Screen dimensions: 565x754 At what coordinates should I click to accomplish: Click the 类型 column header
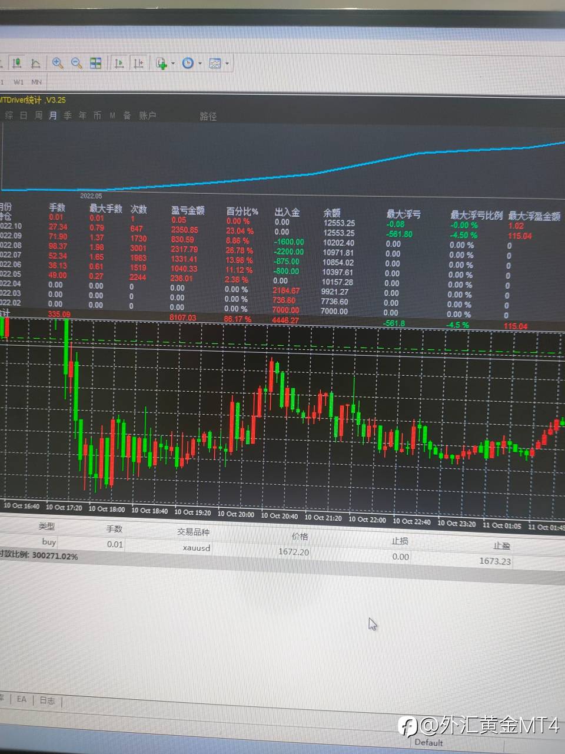[46, 526]
